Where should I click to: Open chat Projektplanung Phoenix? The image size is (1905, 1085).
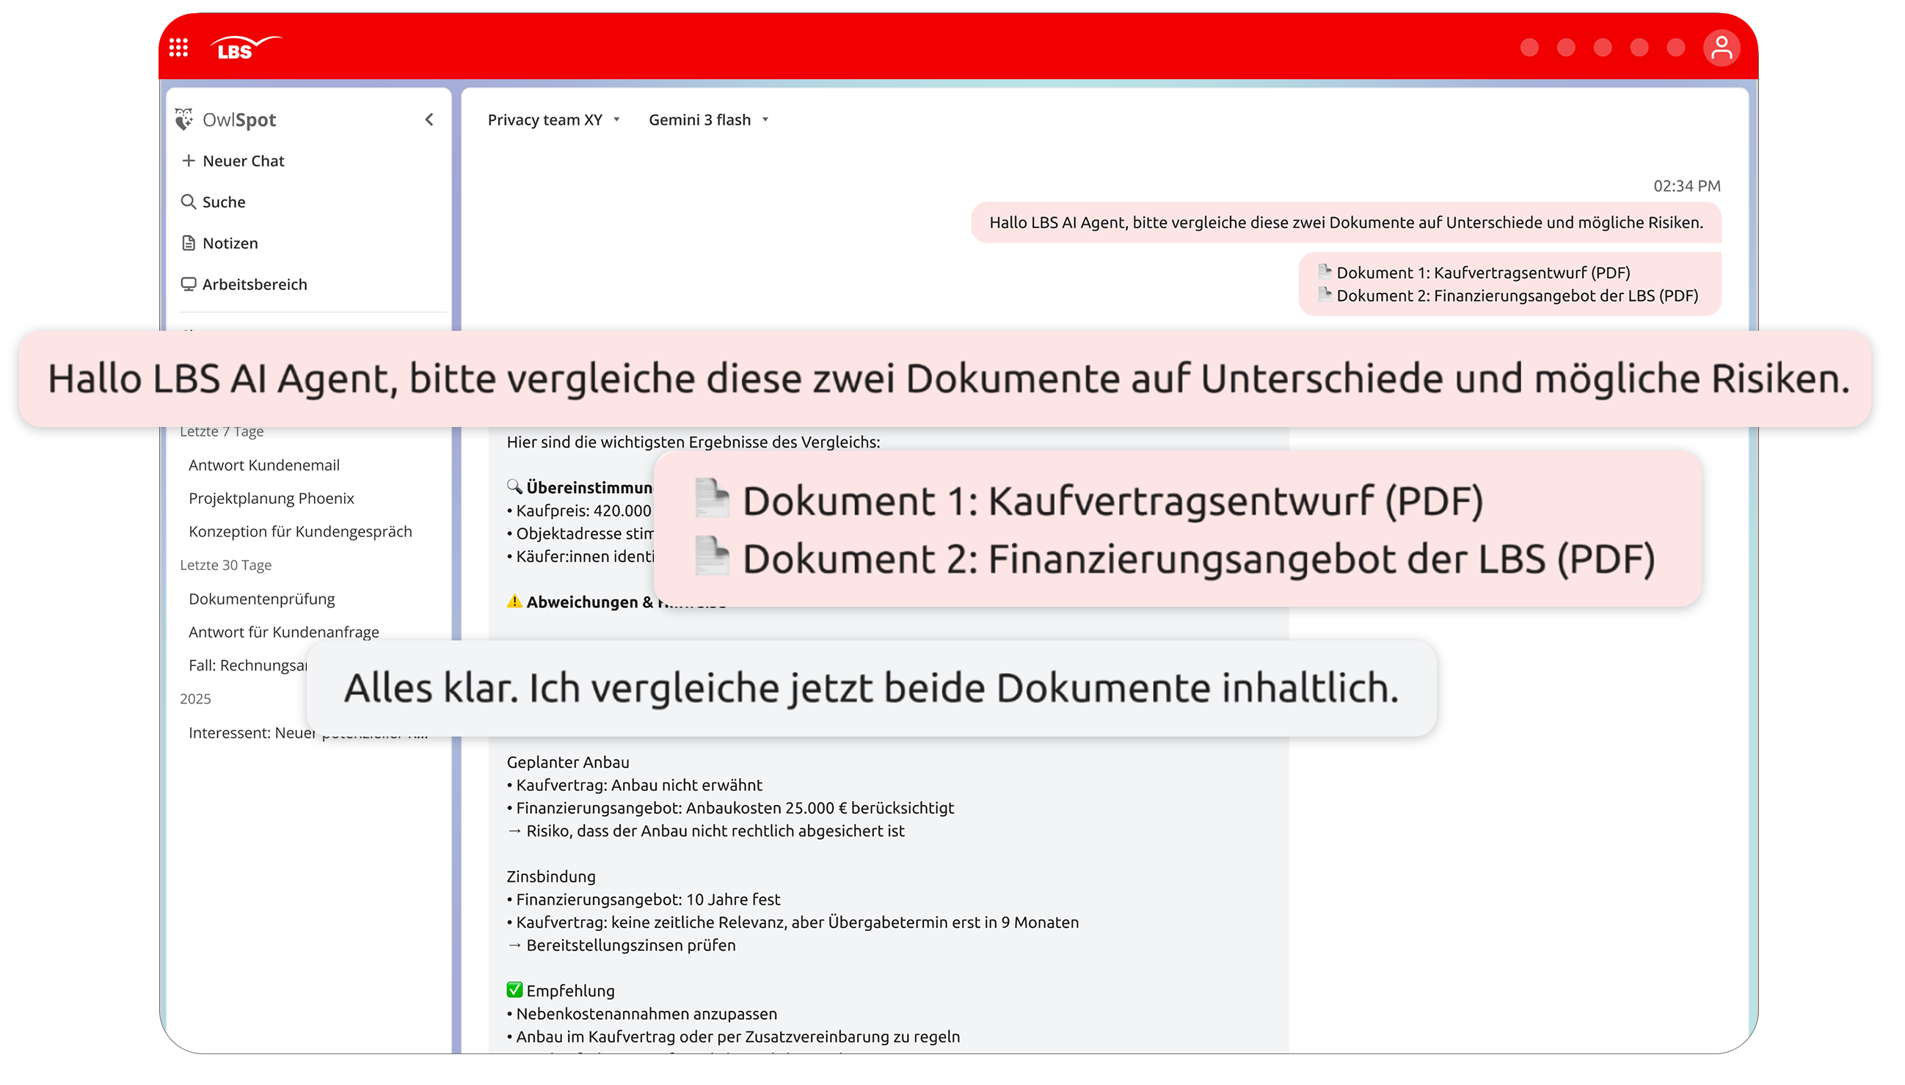point(272,499)
